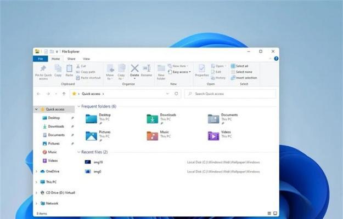Collapse the Recent files section chevron
The width and height of the screenshot is (343, 219).
click(x=78, y=152)
